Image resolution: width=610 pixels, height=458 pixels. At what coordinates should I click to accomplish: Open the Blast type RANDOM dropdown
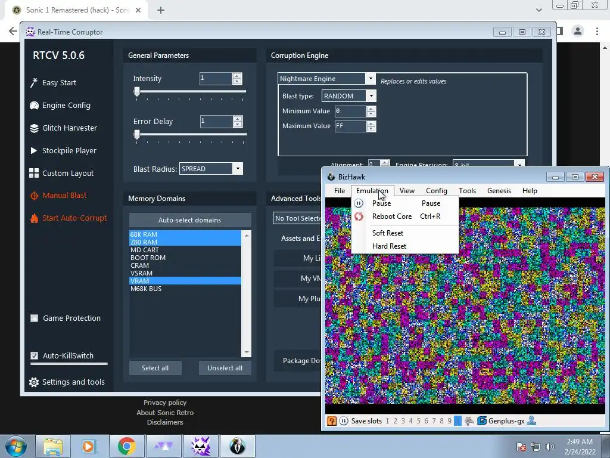371,96
